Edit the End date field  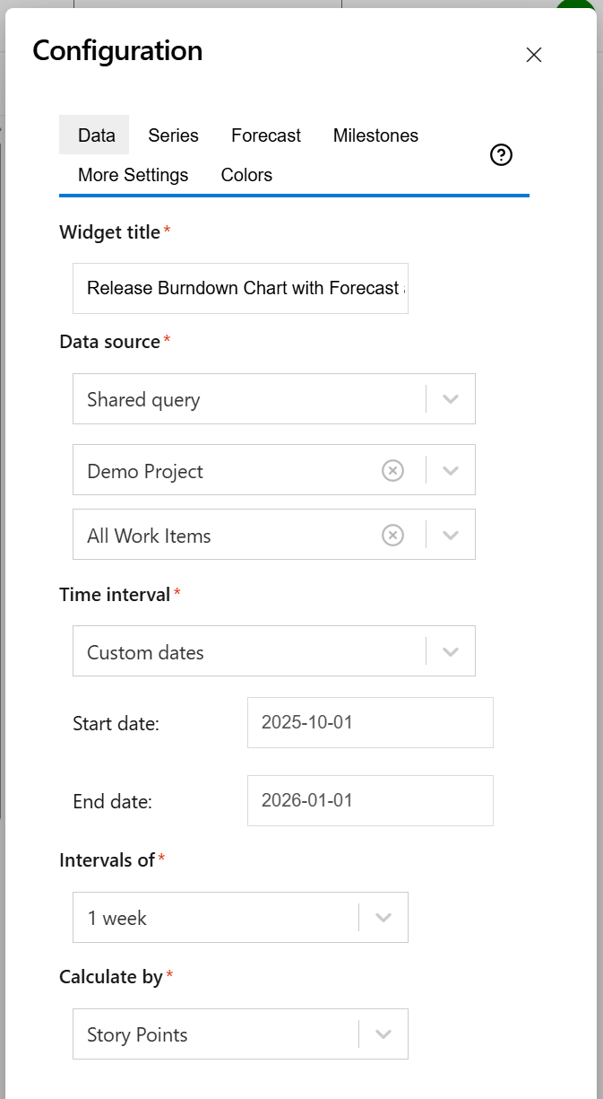click(x=369, y=800)
